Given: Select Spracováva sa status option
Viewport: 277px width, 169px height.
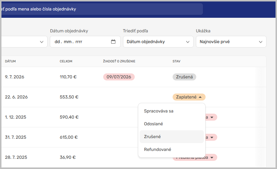Looking at the screenshot, I should click(172, 111).
